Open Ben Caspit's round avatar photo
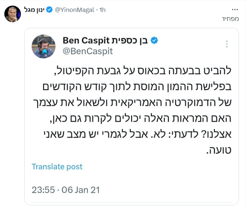246x210 pixels. (43, 46)
